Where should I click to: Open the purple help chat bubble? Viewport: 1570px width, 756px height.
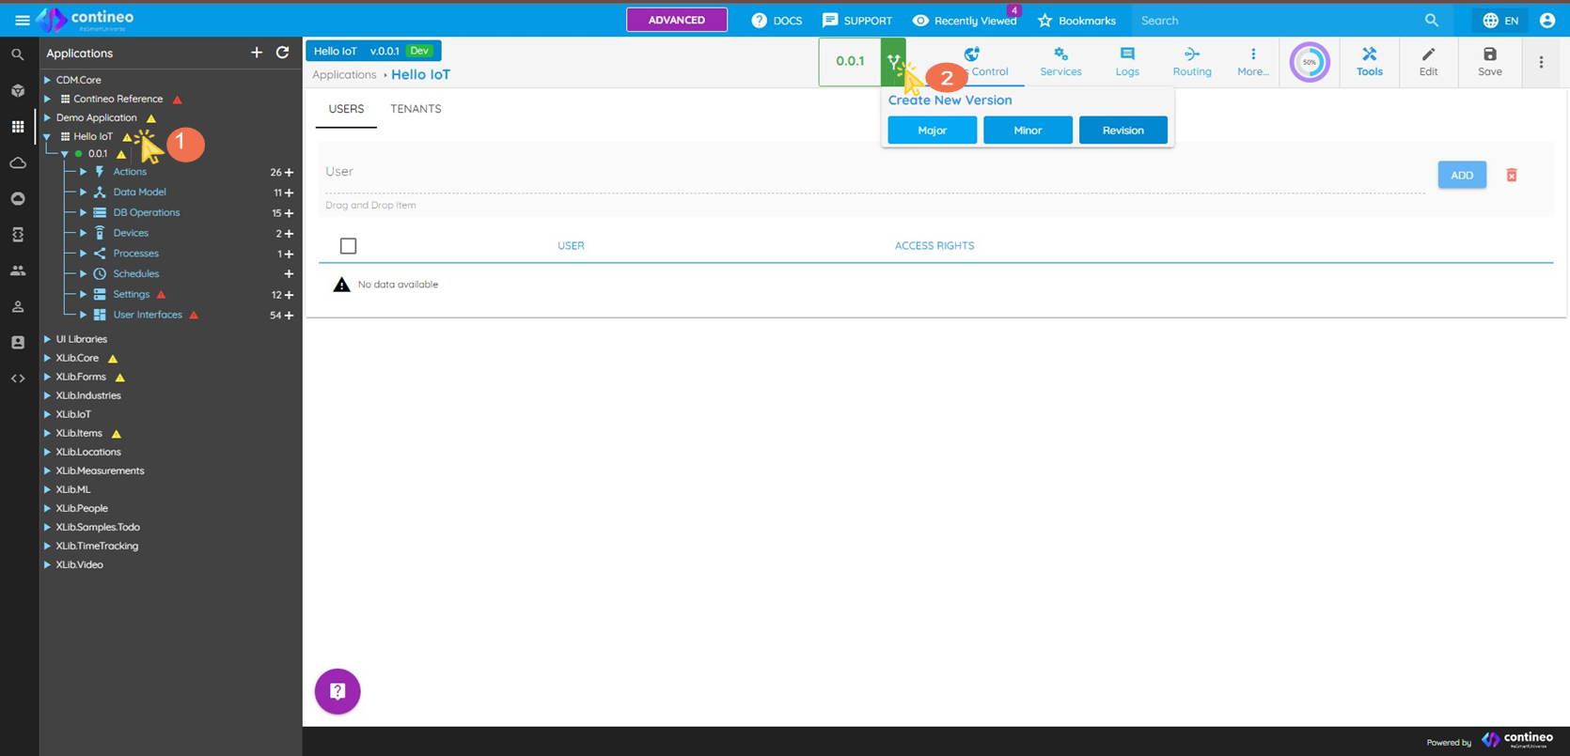(x=338, y=691)
